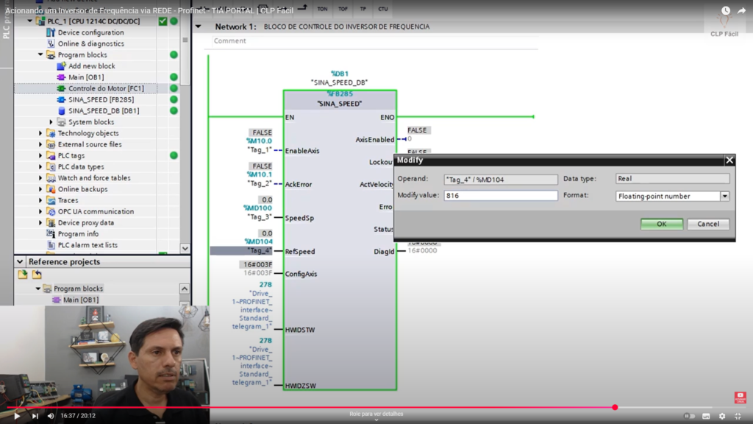
Task: Insert a TP timer from toolbar
Action: (363, 9)
